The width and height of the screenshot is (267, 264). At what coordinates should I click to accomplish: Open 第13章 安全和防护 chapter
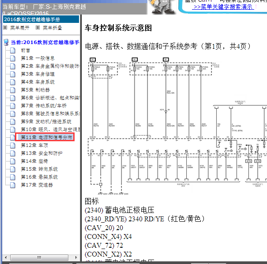click(41, 153)
